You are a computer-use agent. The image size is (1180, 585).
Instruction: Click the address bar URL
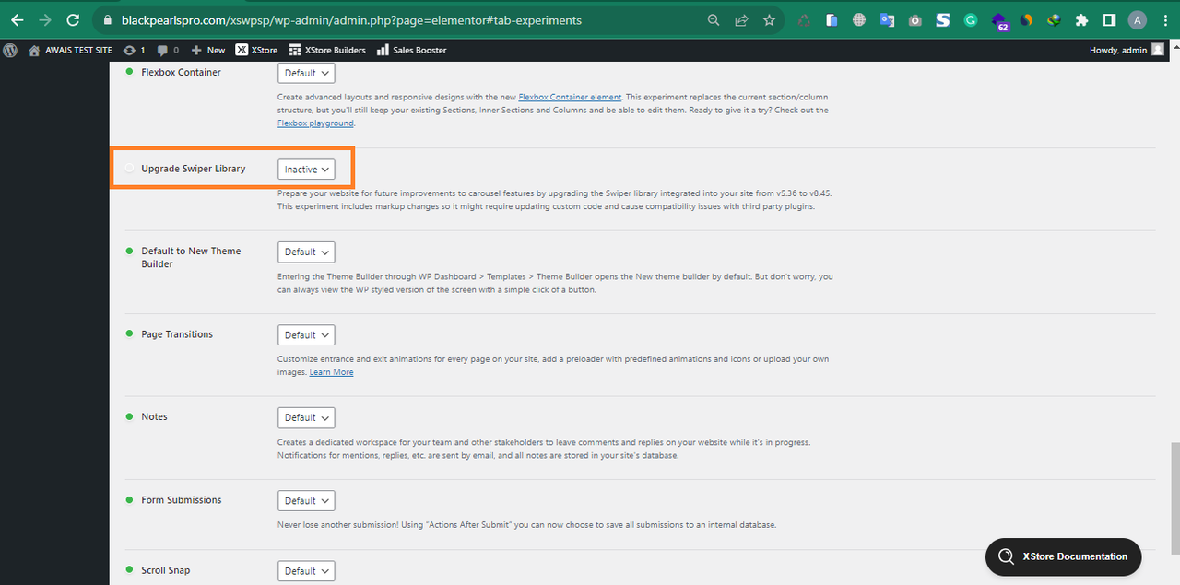(x=351, y=19)
